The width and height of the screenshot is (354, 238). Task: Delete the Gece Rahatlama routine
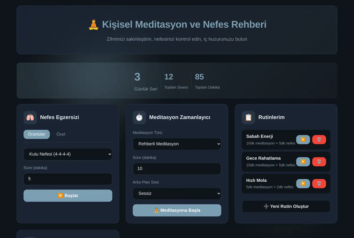319,162
